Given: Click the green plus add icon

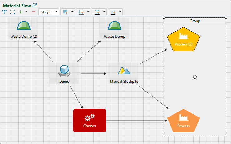Looking at the screenshot, I should [x=21, y=12].
